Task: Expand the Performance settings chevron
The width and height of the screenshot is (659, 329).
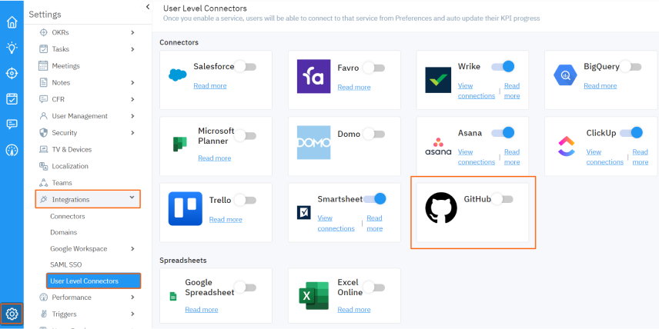Action: coord(132,297)
